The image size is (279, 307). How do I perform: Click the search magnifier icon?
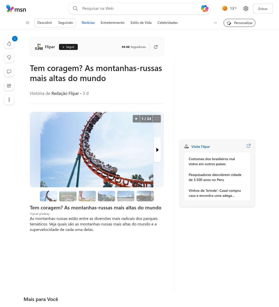(x=75, y=9)
